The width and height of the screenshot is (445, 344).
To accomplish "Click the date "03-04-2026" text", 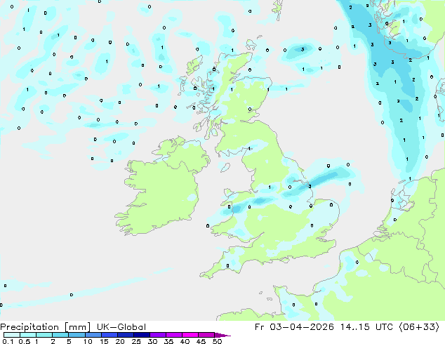I will [x=301, y=327].
